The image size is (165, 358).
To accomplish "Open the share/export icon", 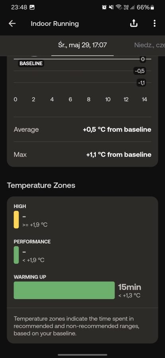I will [134, 23].
